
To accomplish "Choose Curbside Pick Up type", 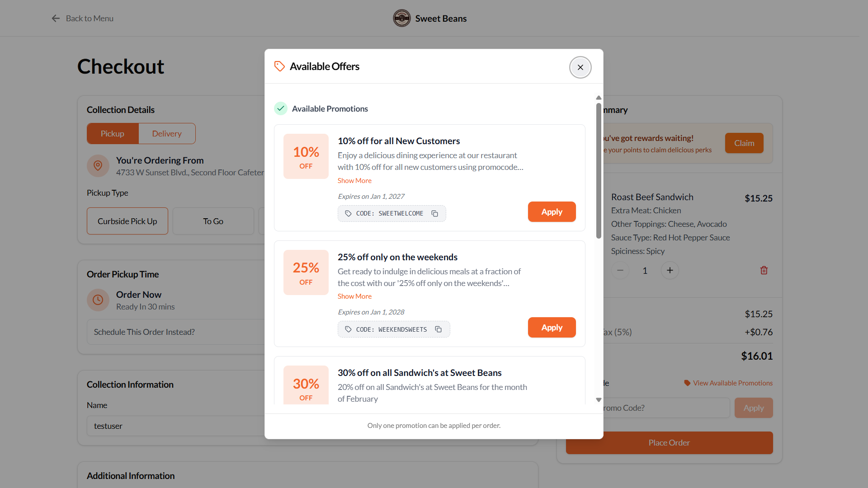I will 127,221.
